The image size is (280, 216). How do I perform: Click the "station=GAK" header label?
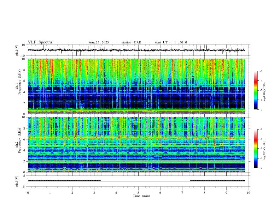(x=131, y=42)
